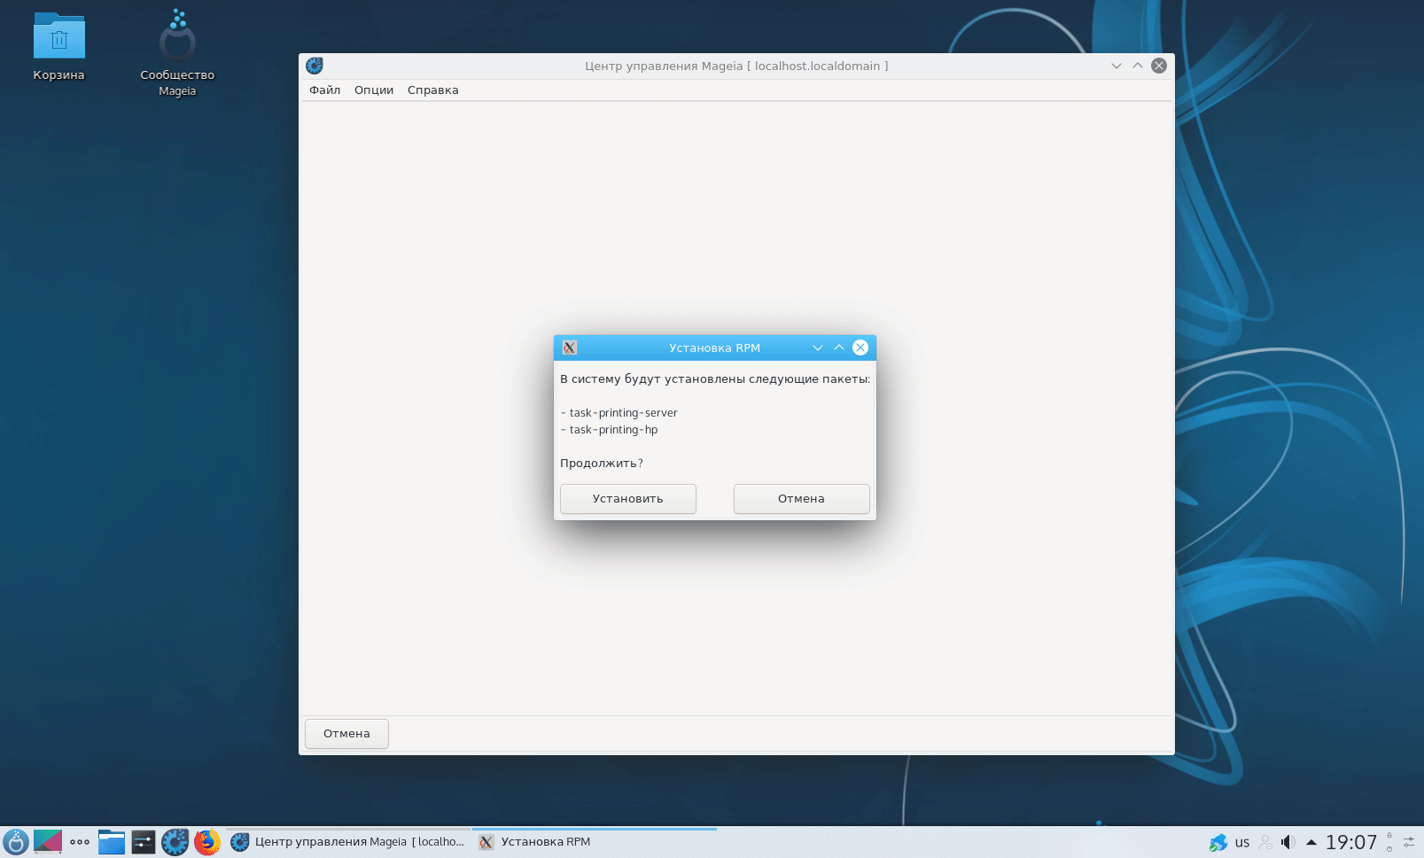Screen dimensions: 1424x858
Task: Click the activities pager icon in the taskbar
Action: tap(48, 842)
